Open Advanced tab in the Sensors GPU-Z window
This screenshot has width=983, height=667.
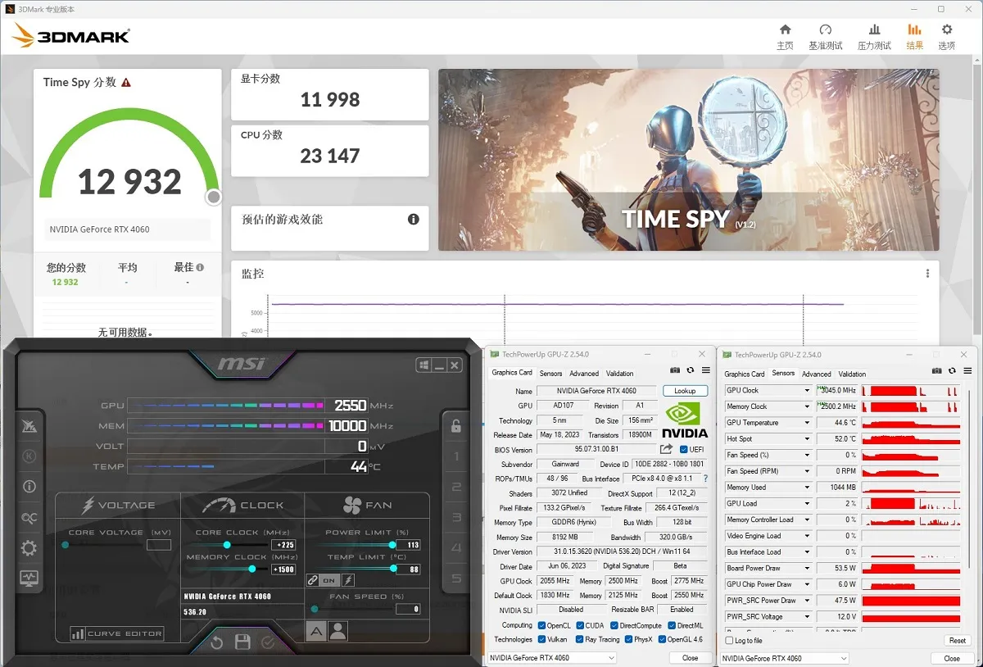pyautogui.click(x=817, y=374)
